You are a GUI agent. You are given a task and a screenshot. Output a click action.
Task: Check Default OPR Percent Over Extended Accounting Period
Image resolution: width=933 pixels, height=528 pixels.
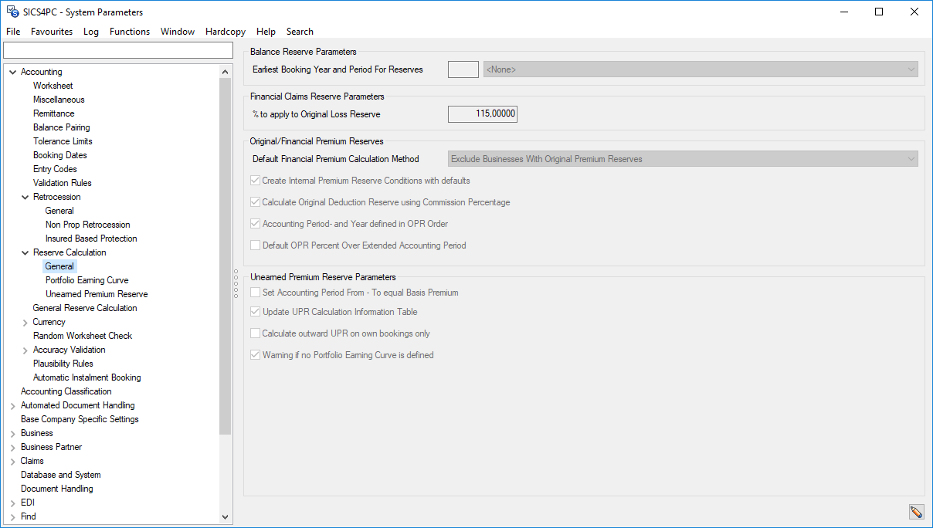tap(255, 245)
